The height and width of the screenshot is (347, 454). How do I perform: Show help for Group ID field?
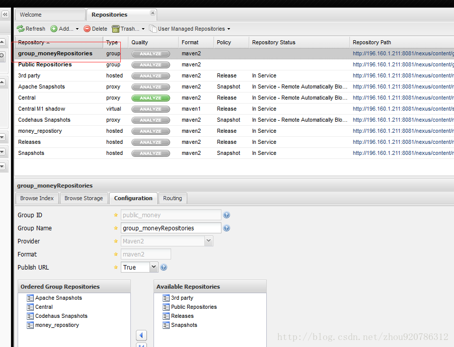[226, 215]
